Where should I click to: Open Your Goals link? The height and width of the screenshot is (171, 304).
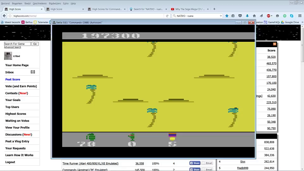[x=13, y=100]
